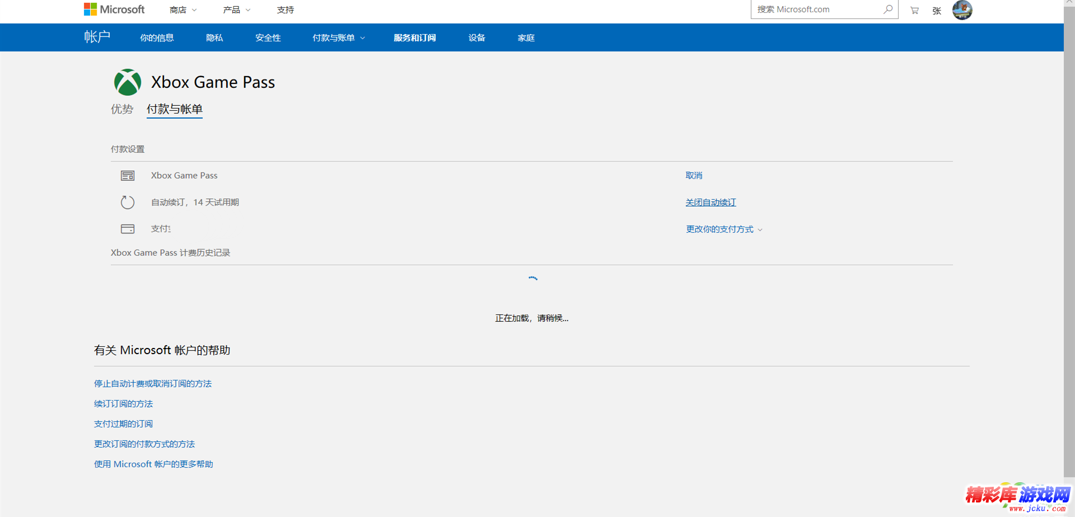
Task: Expand the 商店 dropdown menu
Action: (183, 10)
